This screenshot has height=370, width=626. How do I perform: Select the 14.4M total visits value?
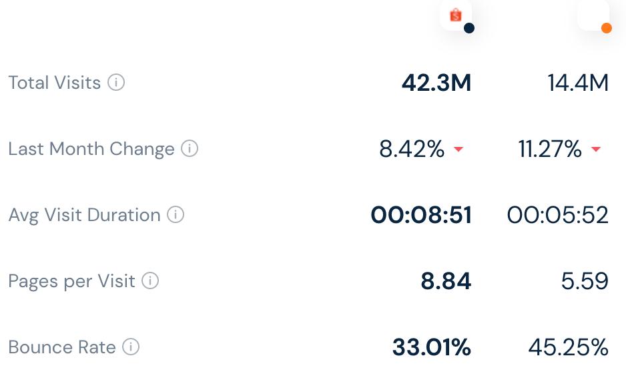578,83
